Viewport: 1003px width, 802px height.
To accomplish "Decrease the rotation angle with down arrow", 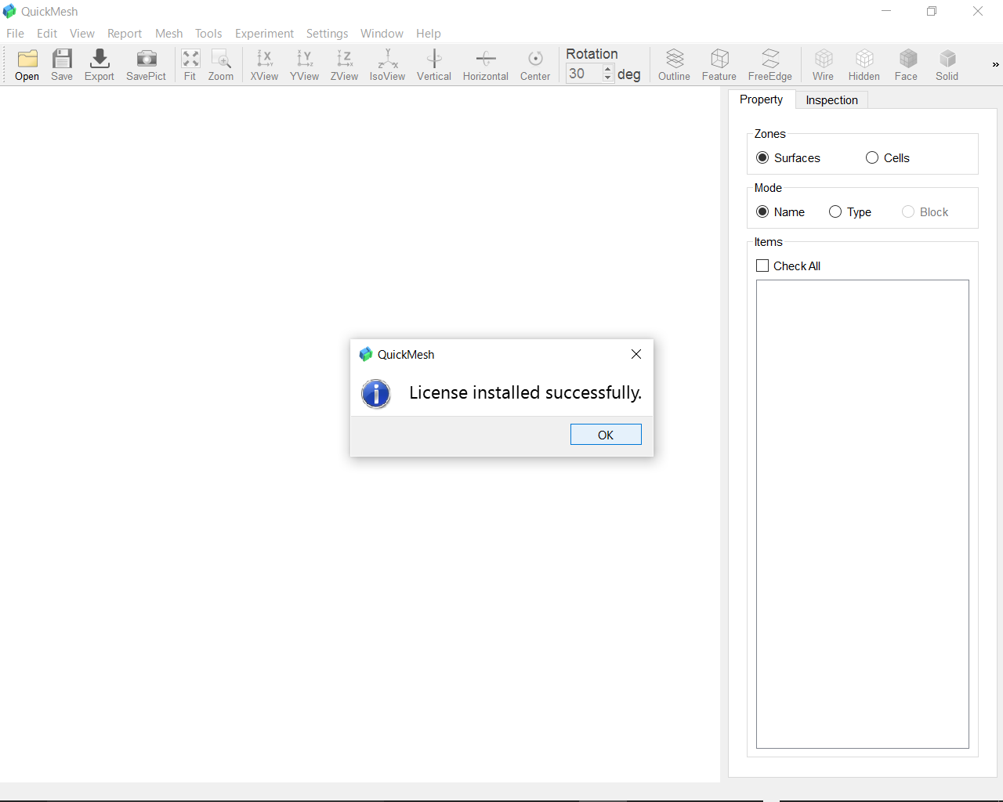I will click(x=608, y=78).
